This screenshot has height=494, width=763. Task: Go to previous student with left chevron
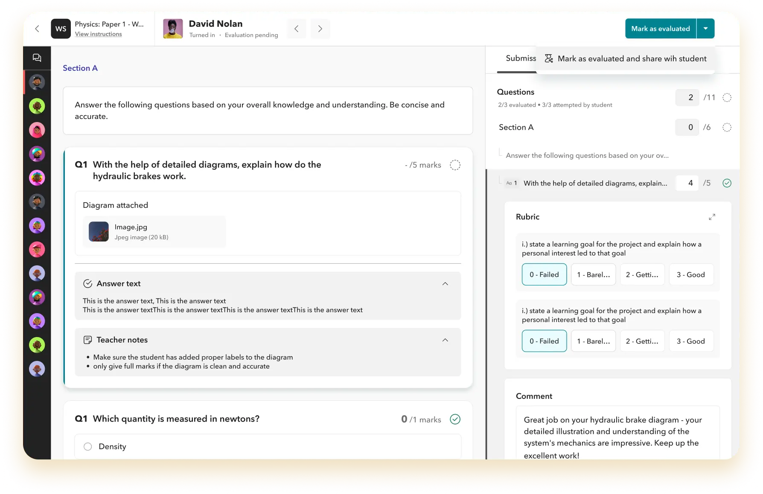[x=297, y=29]
